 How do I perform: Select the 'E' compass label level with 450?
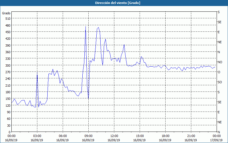[x=219, y=32]
